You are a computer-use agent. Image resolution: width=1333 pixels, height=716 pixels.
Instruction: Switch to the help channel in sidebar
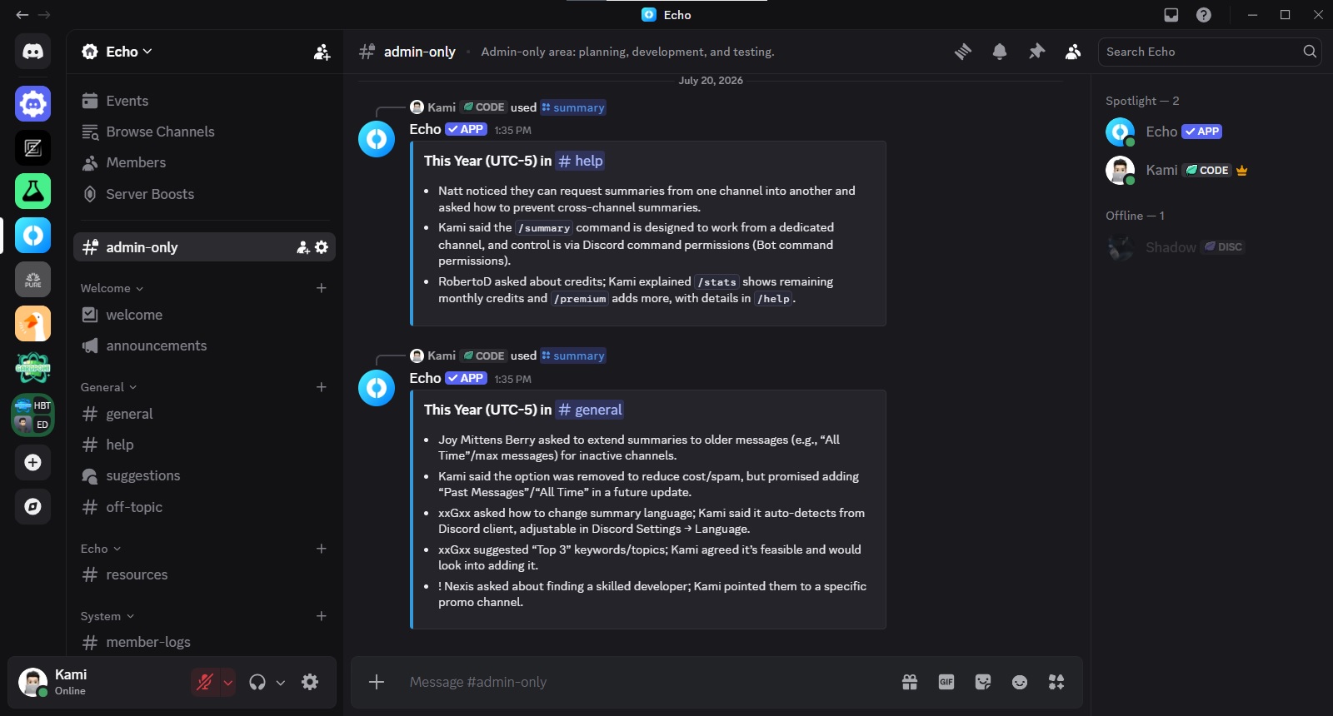coord(204,445)
